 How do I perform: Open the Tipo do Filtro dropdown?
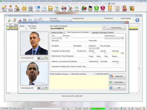61,21
